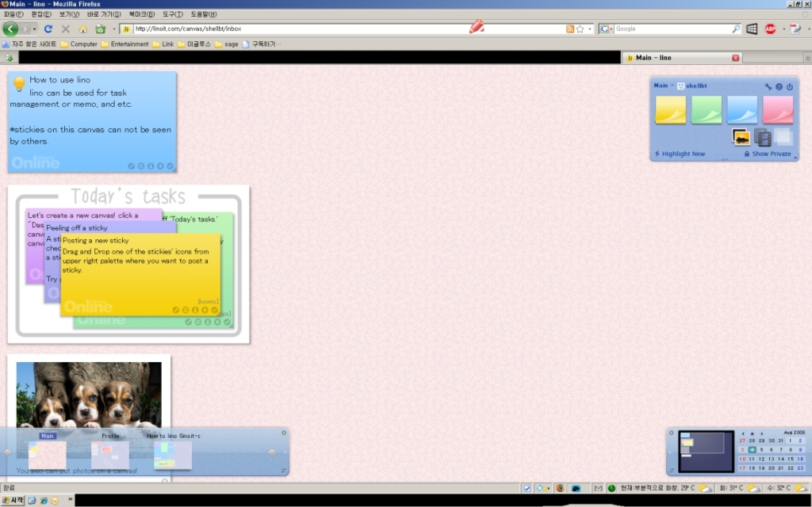Image resolution: width=812 pixels, height=507 pixels.
Task: Go to previous month in the calendar
Action: (742, 433)
